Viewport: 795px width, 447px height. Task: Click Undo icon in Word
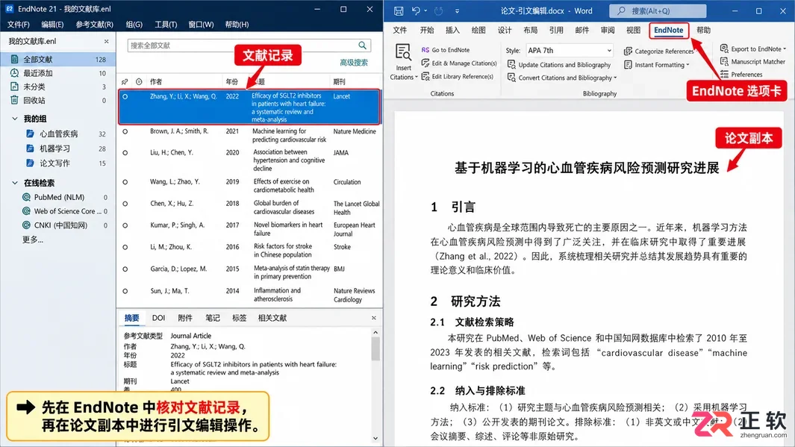coord(416,10)
